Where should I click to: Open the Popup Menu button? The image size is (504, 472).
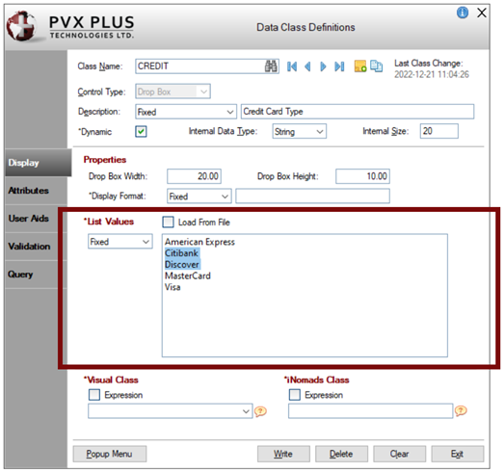110,454
